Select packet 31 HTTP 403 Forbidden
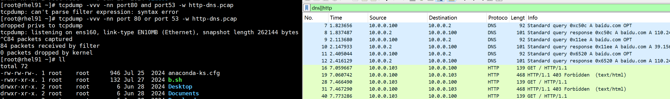Screen dimensions: 670x99 (486, 89)
